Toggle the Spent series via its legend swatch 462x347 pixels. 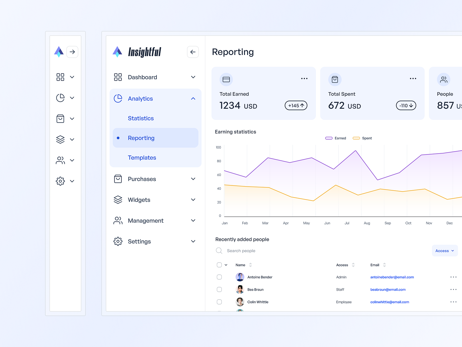(x=356, y=138)
